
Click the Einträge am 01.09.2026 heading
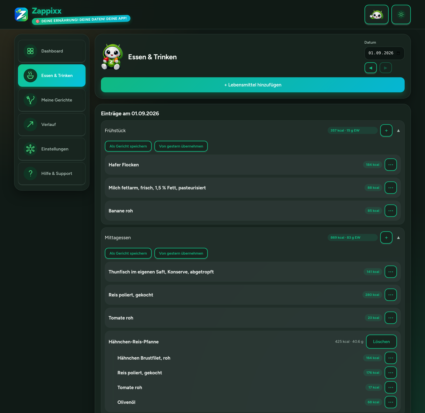(130, 114)
